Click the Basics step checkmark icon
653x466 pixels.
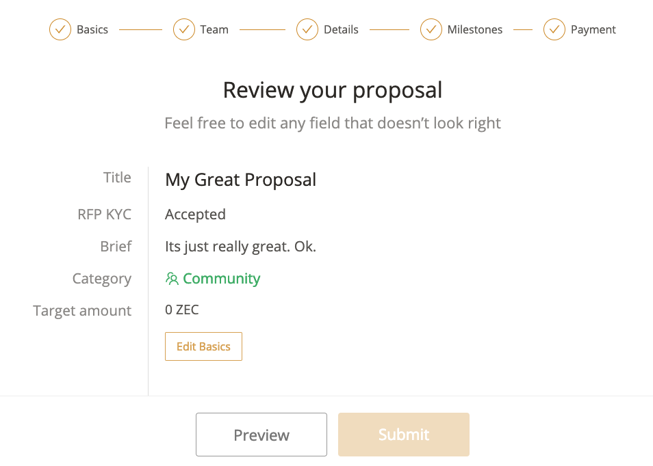[x=60, y=29]
